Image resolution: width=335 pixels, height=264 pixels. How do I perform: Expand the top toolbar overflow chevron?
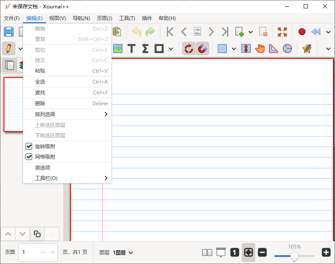[328, 32]
